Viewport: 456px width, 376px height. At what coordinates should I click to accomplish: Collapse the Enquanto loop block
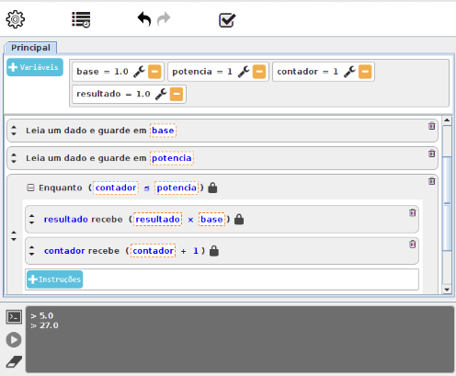30,188
